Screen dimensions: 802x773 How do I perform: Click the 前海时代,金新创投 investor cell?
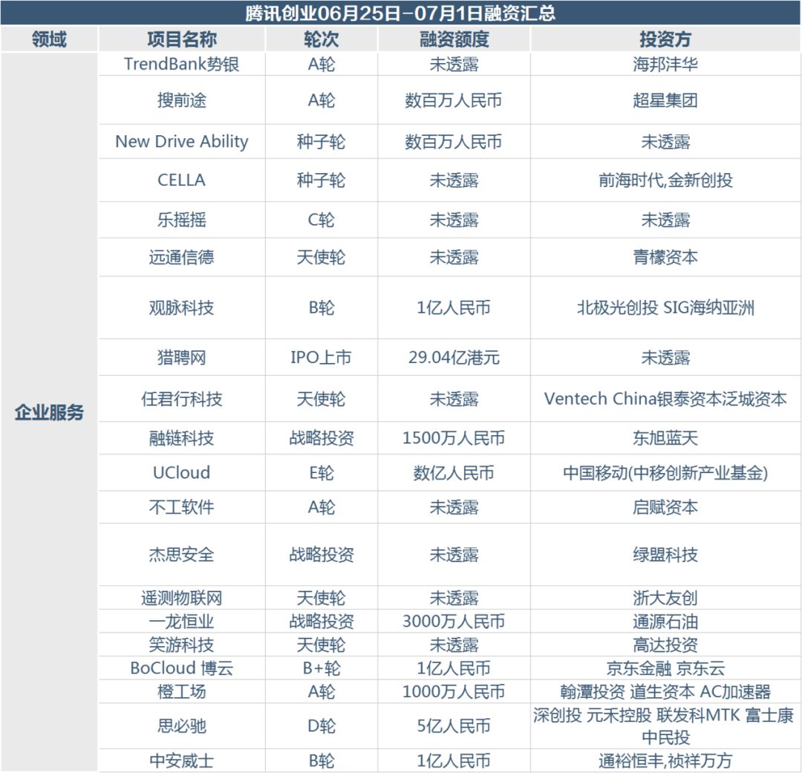(665, 180)
